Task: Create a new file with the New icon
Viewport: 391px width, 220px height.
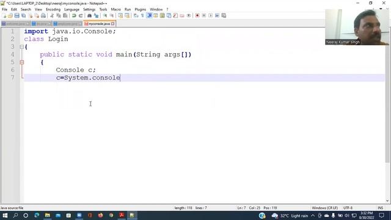Action: (x=4, y=16)
